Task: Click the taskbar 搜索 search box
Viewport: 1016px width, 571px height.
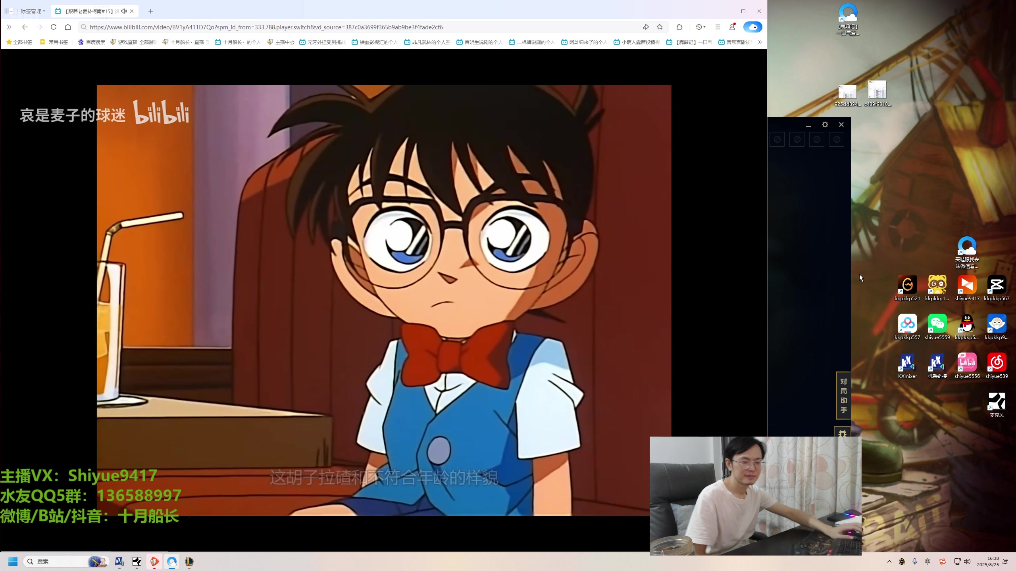Action: point(67,561)
